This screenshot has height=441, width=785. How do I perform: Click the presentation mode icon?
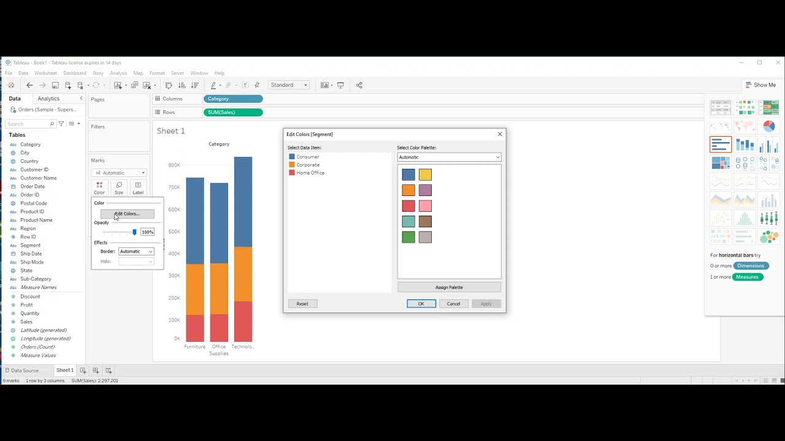point(340,85)
